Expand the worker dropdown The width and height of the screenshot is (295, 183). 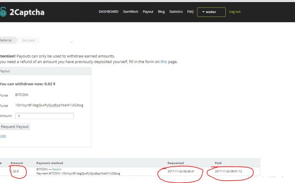211,12
